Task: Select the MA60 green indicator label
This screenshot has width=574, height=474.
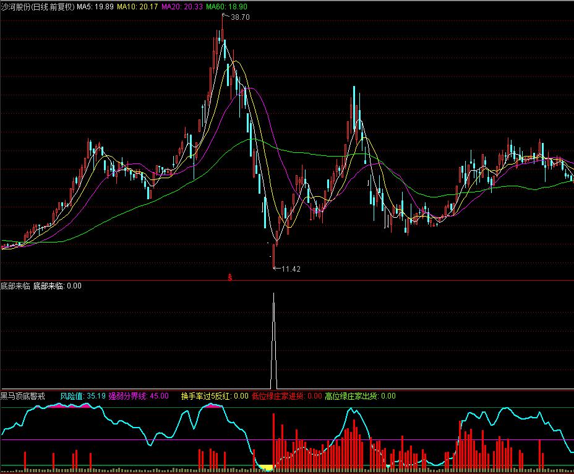Action: (x=226, y=6)
